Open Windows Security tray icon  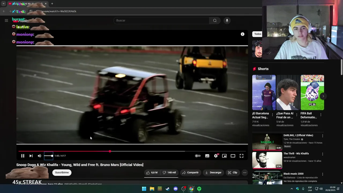[x=297, y=189]
